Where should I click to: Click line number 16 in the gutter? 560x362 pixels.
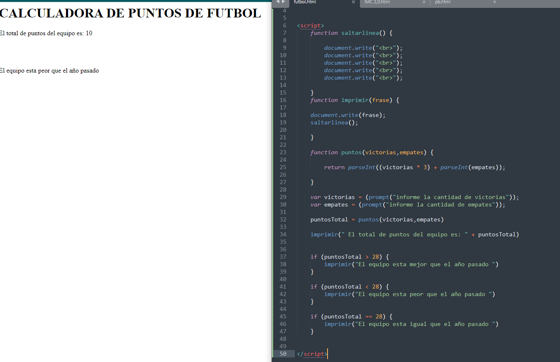283,100
